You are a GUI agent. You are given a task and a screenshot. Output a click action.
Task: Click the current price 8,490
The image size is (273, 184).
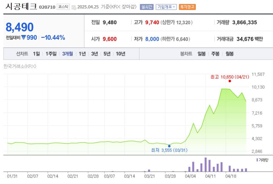tap(20, 27)
